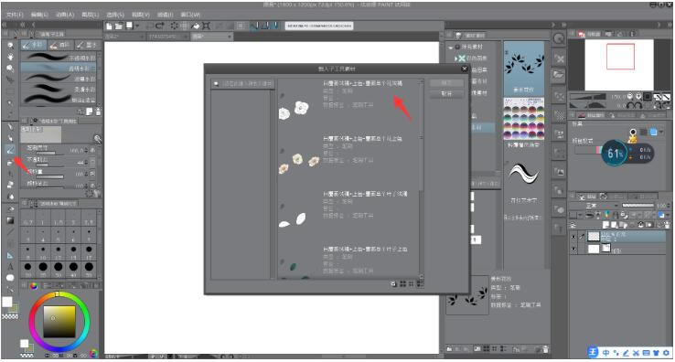Click the fill bucket icon in top toolbar
The width and height of the screenshot is (675, 362).
pos(196,27)
